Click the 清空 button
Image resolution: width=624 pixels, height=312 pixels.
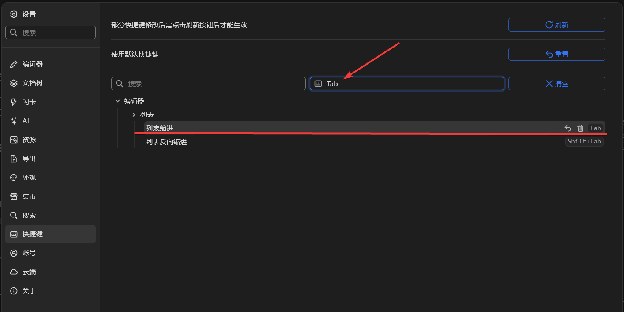point(556,84)
